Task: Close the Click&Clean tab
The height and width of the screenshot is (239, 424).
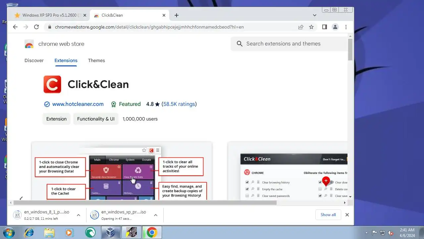Action: pyautogui.click(x=164, y=15)
